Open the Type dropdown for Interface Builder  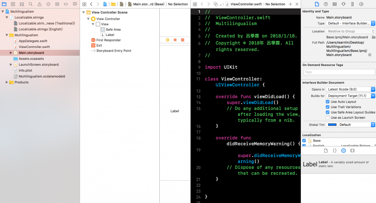click(x=350, y=23)
